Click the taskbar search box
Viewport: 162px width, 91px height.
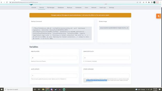click(18, 89)
